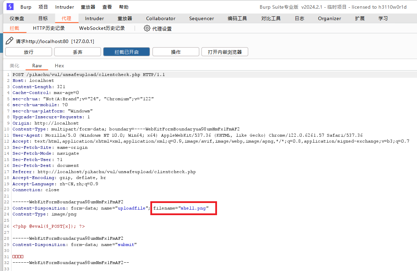Open the Intruder menu in menu bar
417x271 pixels.
pyautogui.click(x=65, y=7)
